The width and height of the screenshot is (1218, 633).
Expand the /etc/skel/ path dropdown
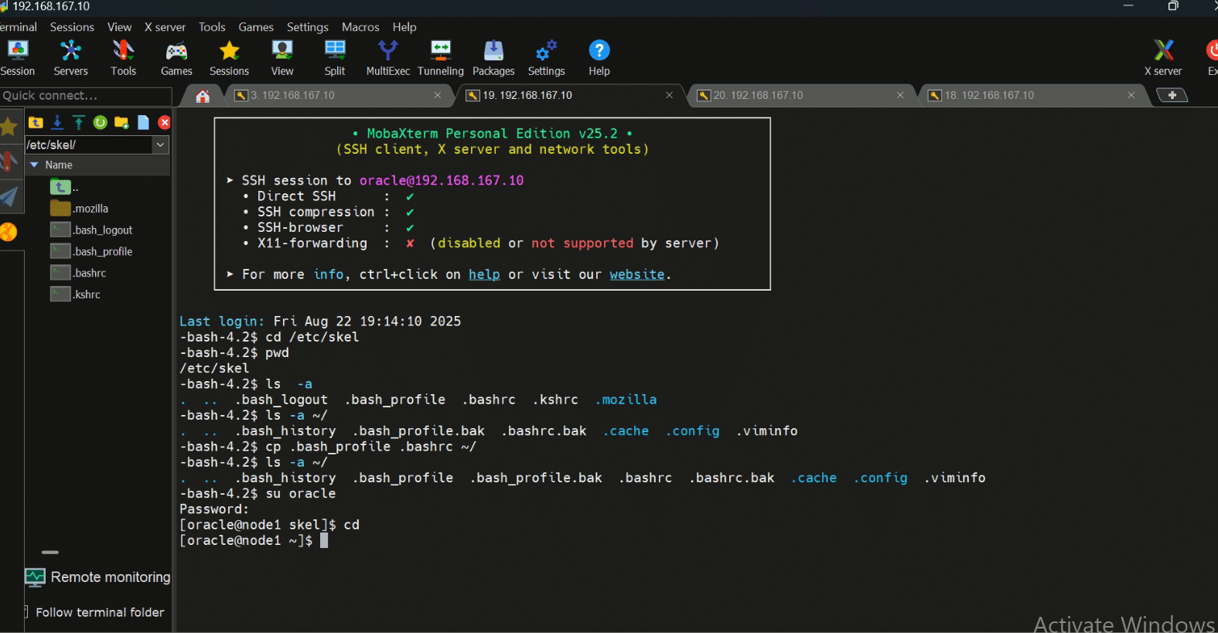[x=160, y=145]
